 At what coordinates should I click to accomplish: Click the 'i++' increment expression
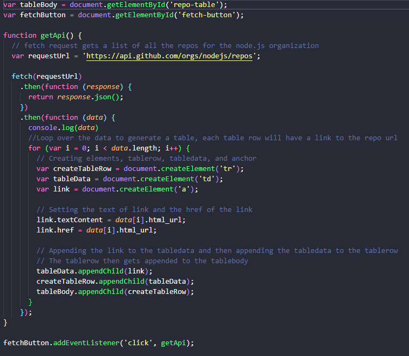click(172, 148)
